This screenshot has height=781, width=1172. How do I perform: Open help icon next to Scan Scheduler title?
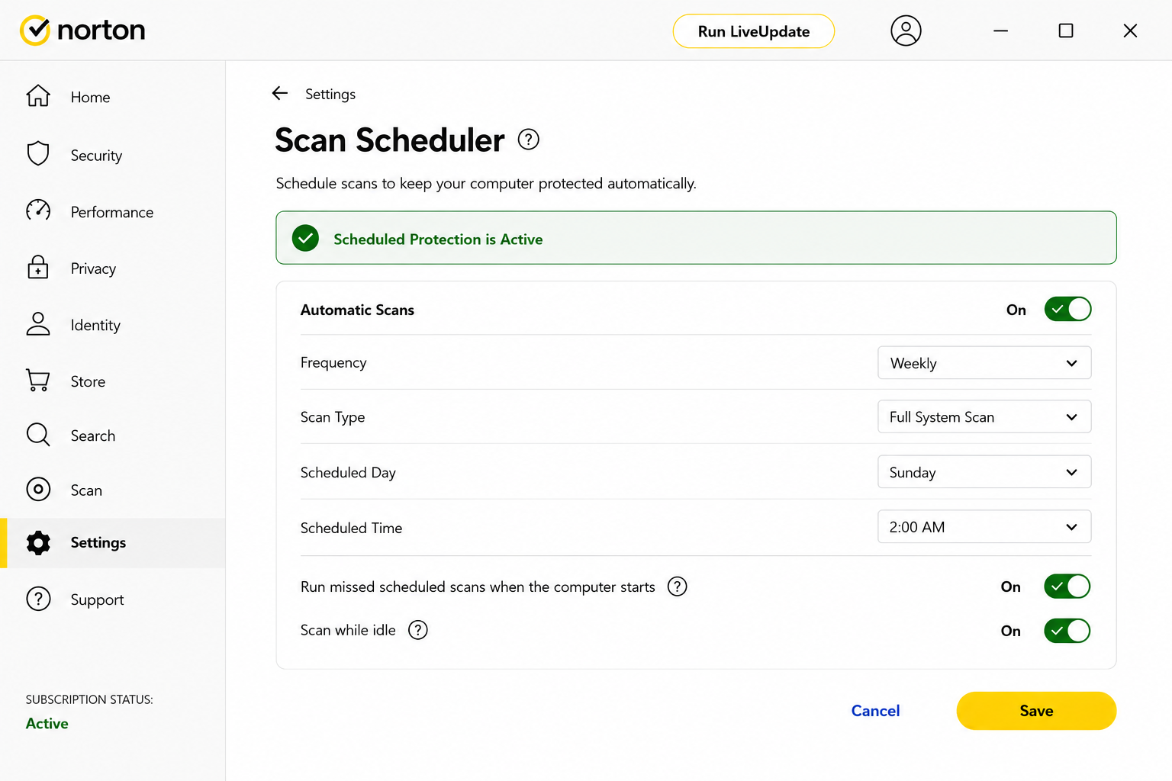529,140
